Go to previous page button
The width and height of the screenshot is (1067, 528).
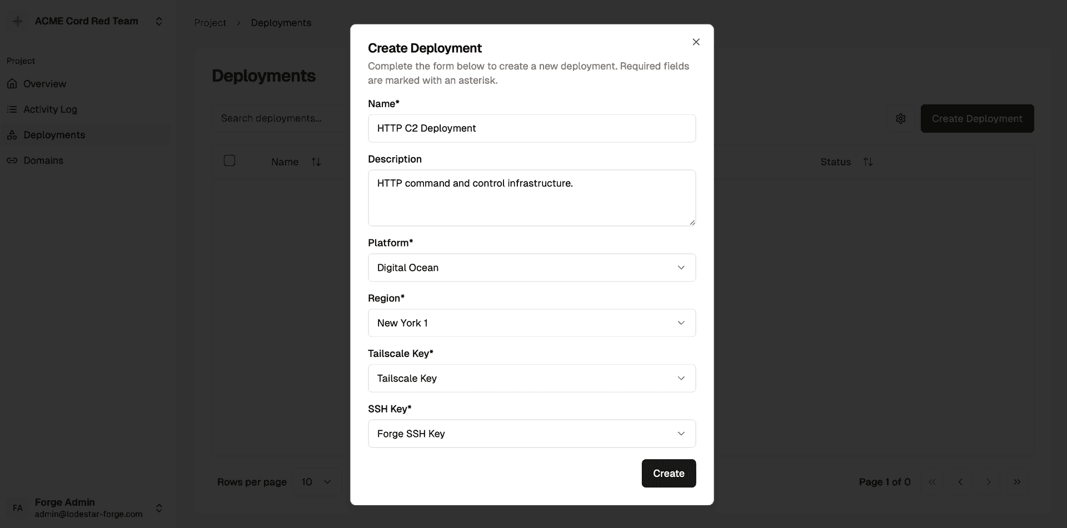click(960, 482)
